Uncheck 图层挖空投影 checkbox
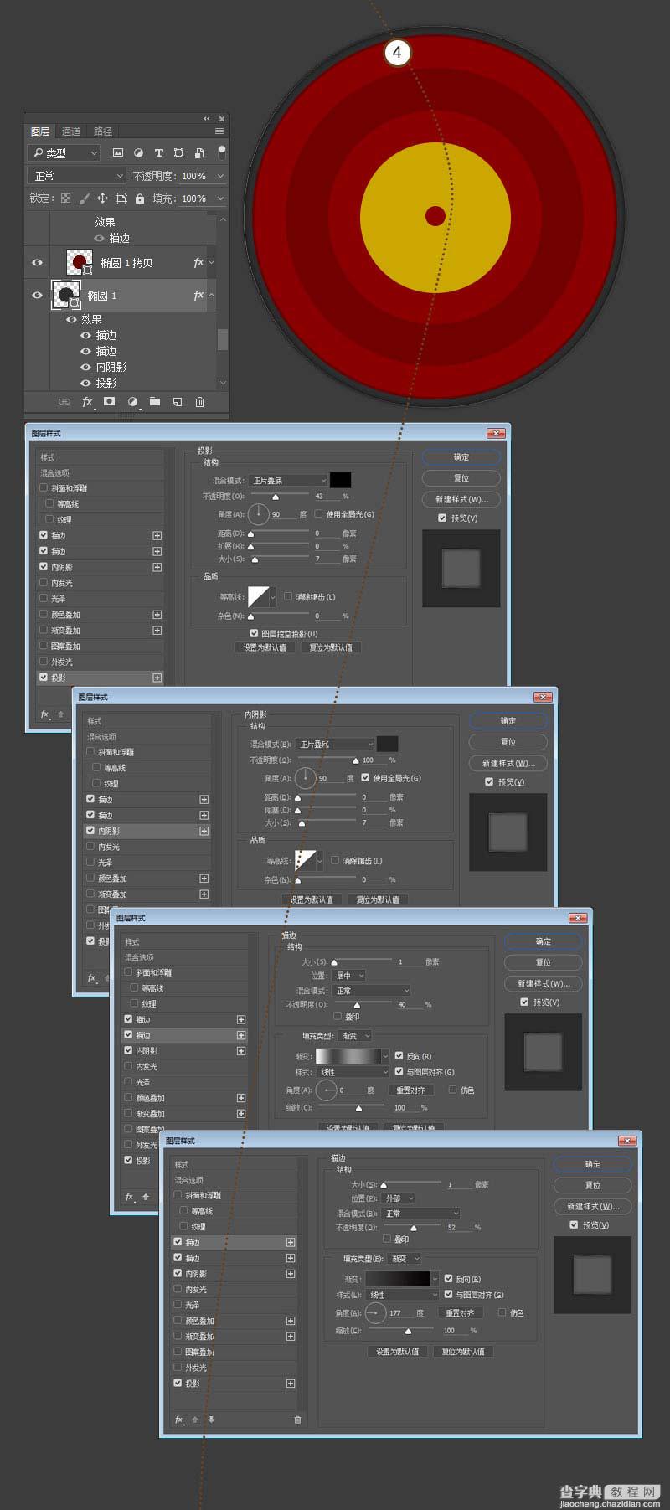 (254, 634)
